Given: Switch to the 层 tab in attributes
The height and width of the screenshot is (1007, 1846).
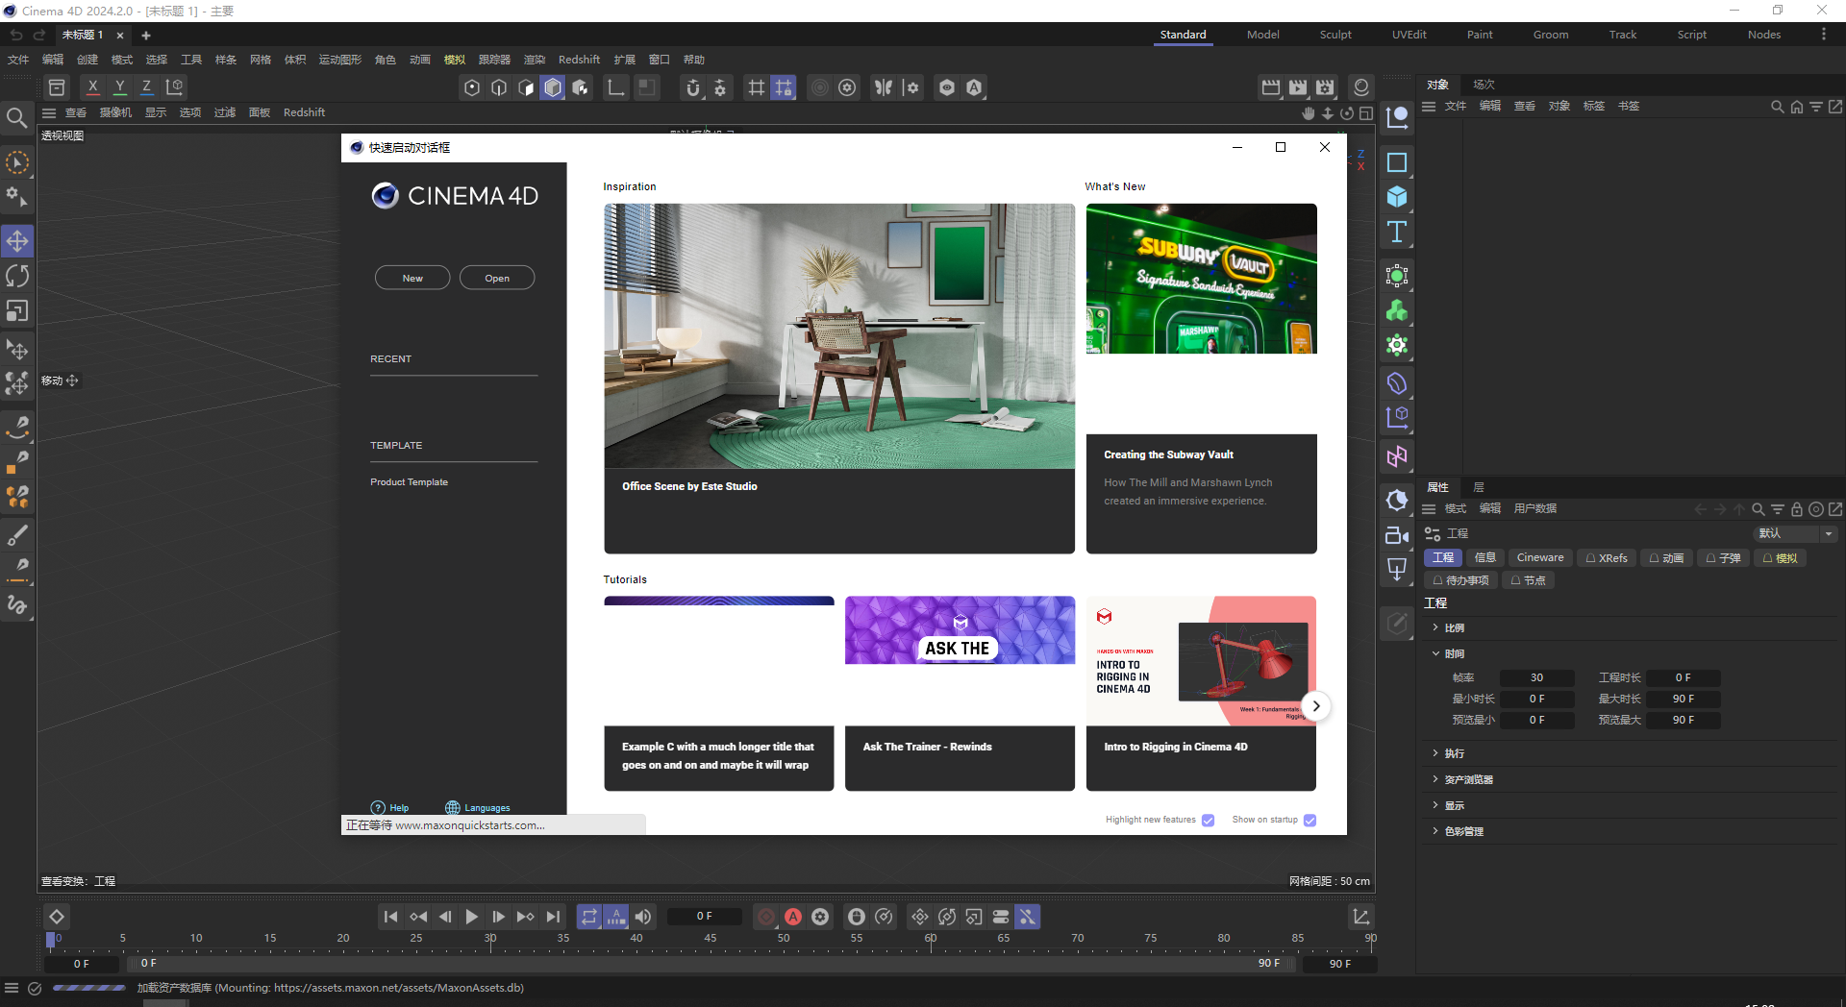Looking at the screenshot, I should [1479, 487].
